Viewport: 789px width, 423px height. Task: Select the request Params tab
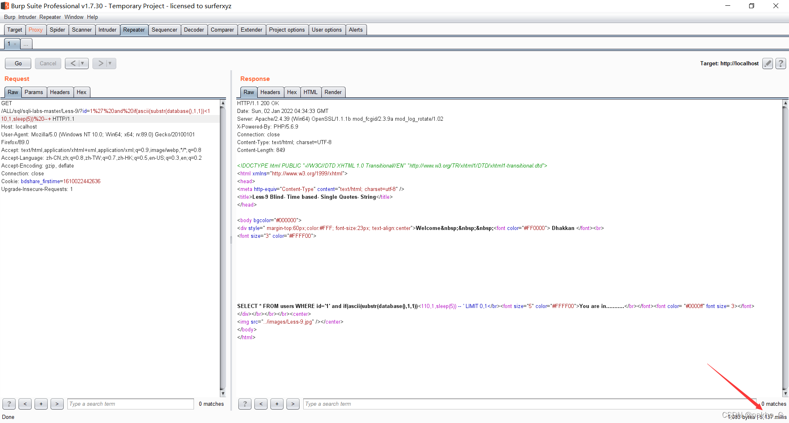34,92
